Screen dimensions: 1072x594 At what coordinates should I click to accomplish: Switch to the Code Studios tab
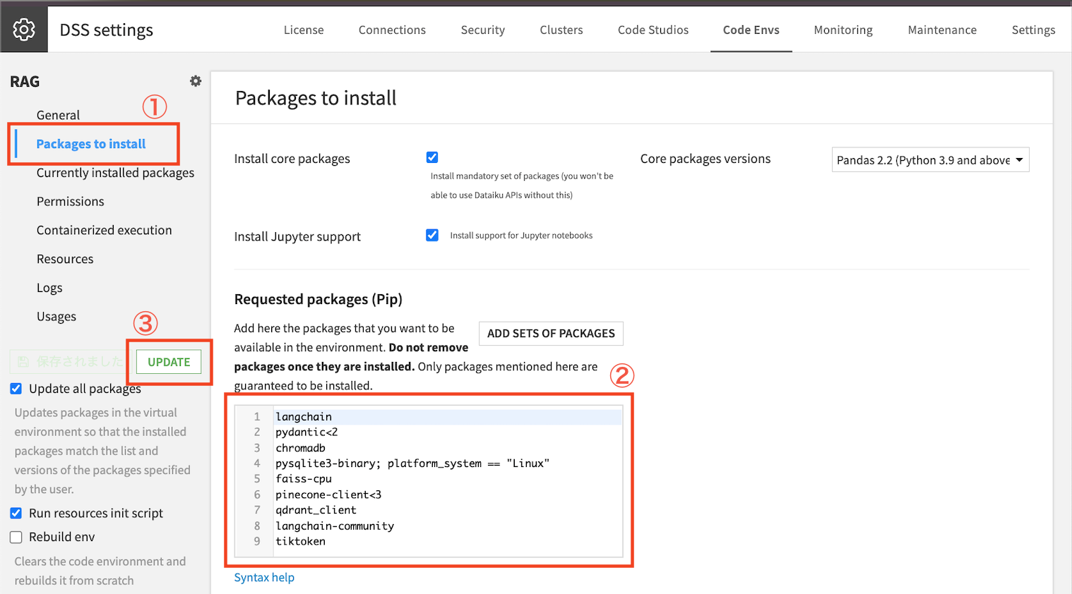click(653, 30)
